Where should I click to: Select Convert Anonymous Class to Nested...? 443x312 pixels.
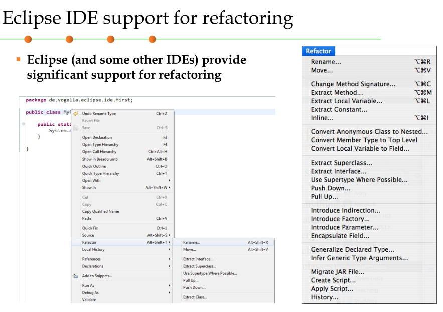point(369,132)
